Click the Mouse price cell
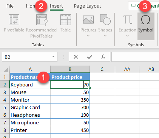159x138 pixels. [70, 92]
